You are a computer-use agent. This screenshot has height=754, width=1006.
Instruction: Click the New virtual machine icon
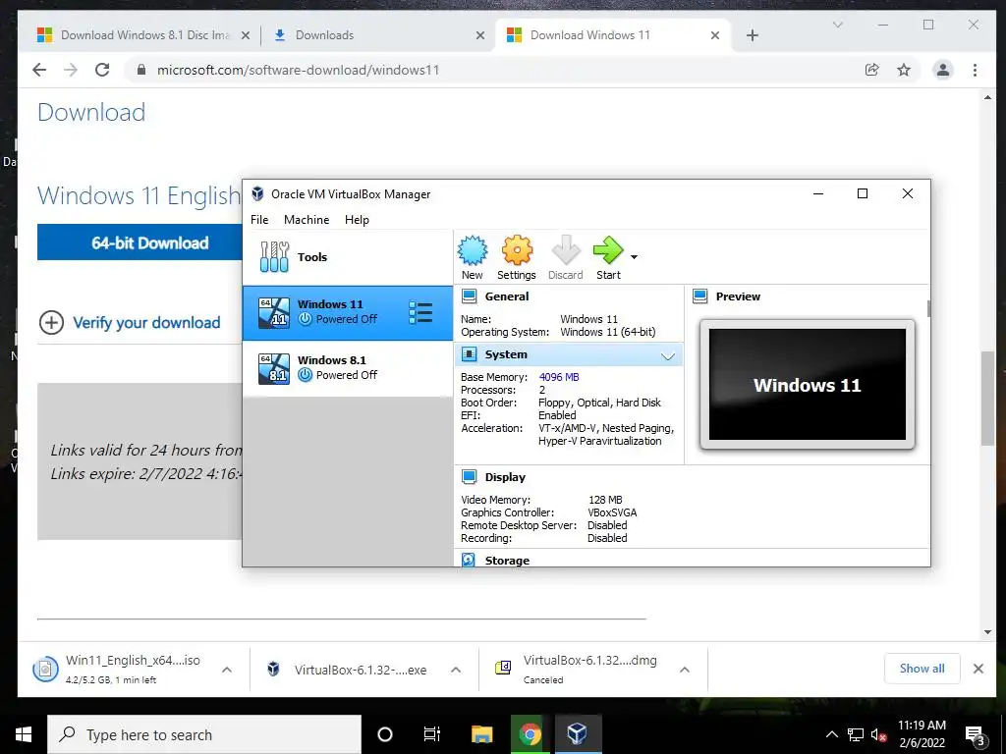pyautogui.click(x=473, y=250)
